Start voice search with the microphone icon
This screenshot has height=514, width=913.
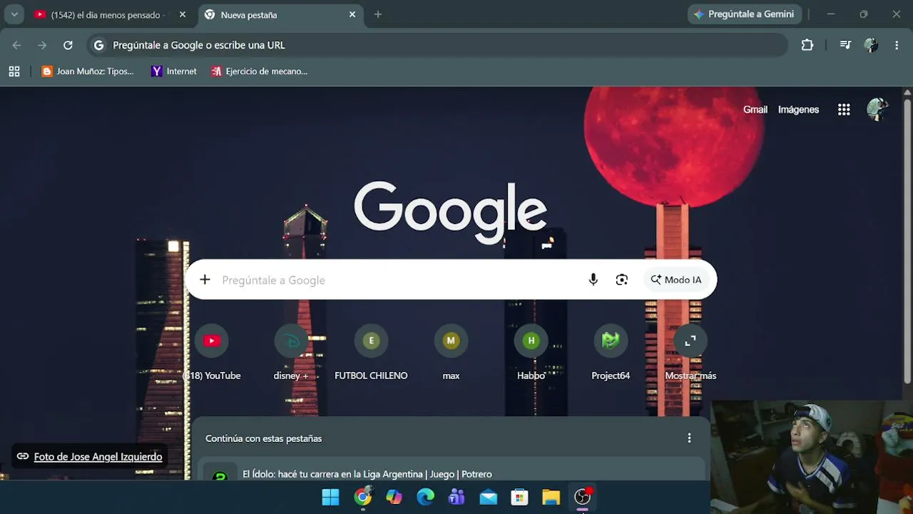click(x=593, y=280)
